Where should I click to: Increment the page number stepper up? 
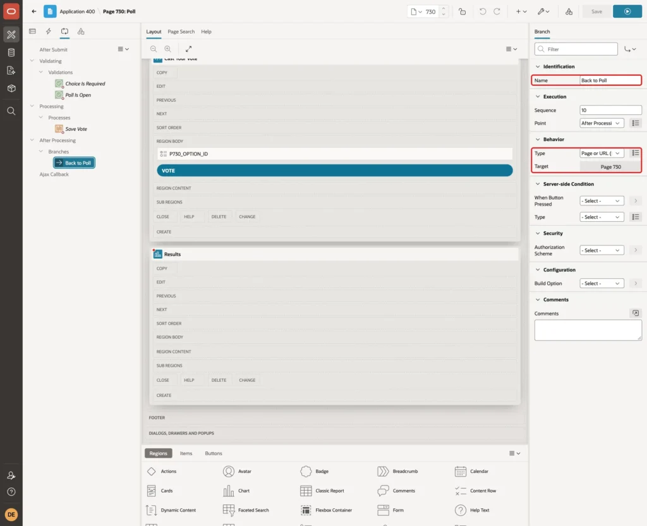tap(444, 8)
